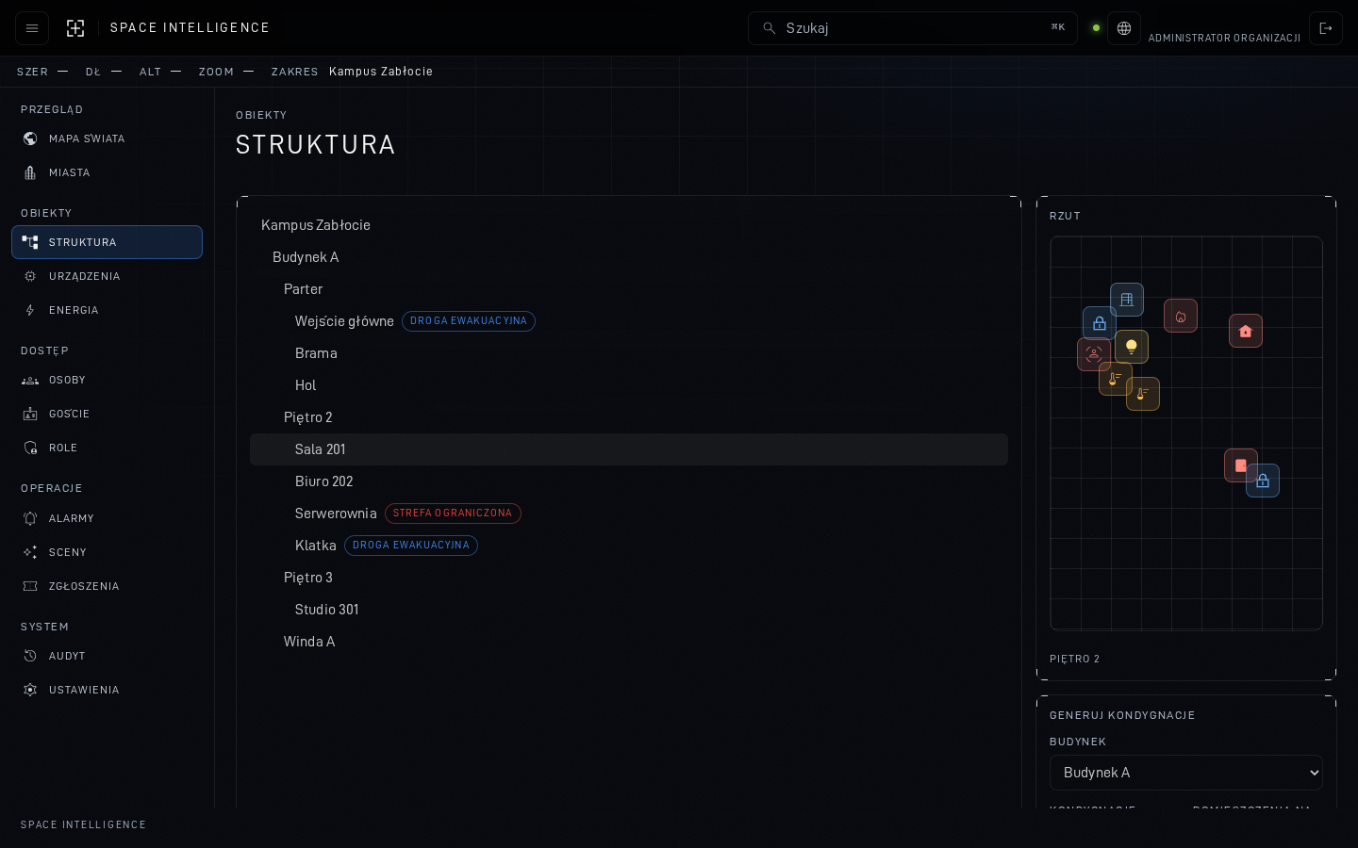Click the Role shield icon
The height and width of the screenshot is (848, 1358).
pos(30,448)
